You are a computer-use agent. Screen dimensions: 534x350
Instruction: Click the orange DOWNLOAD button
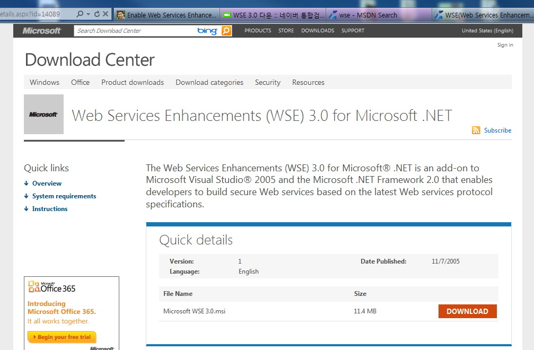pyautogui.click(x=467, y=311)
